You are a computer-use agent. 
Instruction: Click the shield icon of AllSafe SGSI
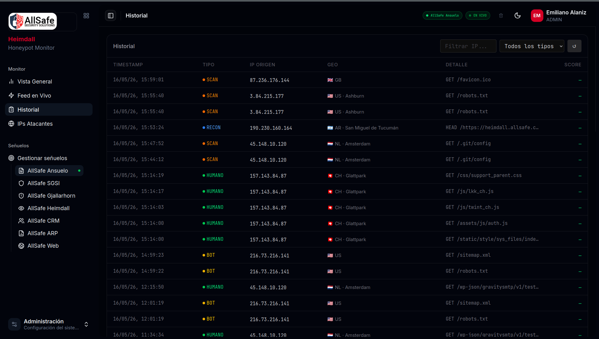21,183
